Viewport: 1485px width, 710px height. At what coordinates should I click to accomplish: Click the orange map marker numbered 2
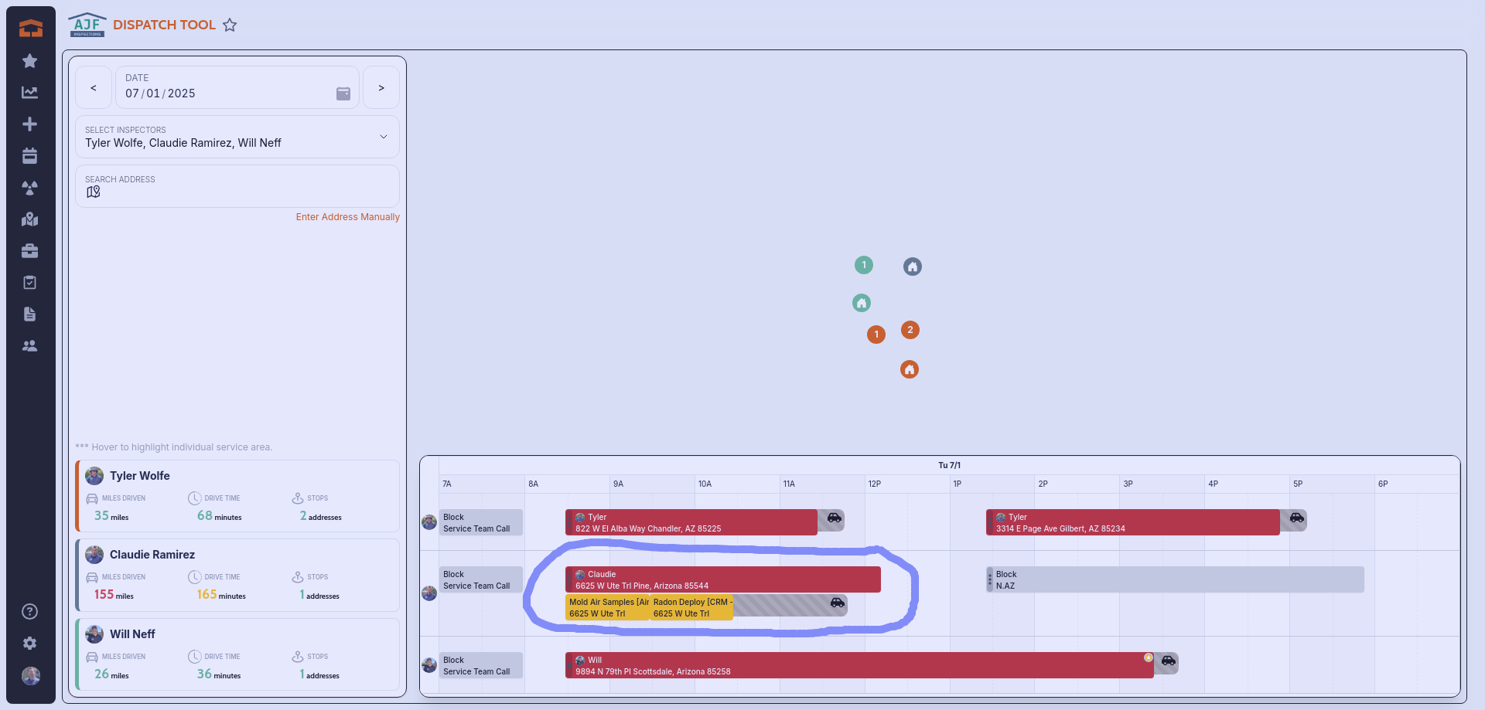pos(910,330)
